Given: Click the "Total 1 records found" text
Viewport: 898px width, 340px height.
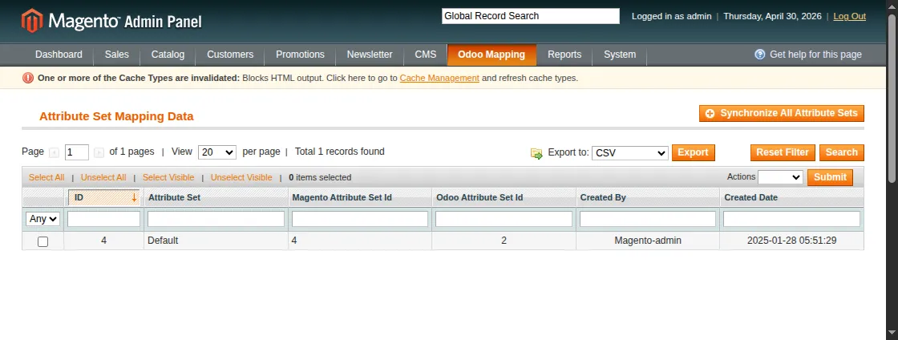Looking at the screenshot, I should pyautogui.click(x=340, y=152).
